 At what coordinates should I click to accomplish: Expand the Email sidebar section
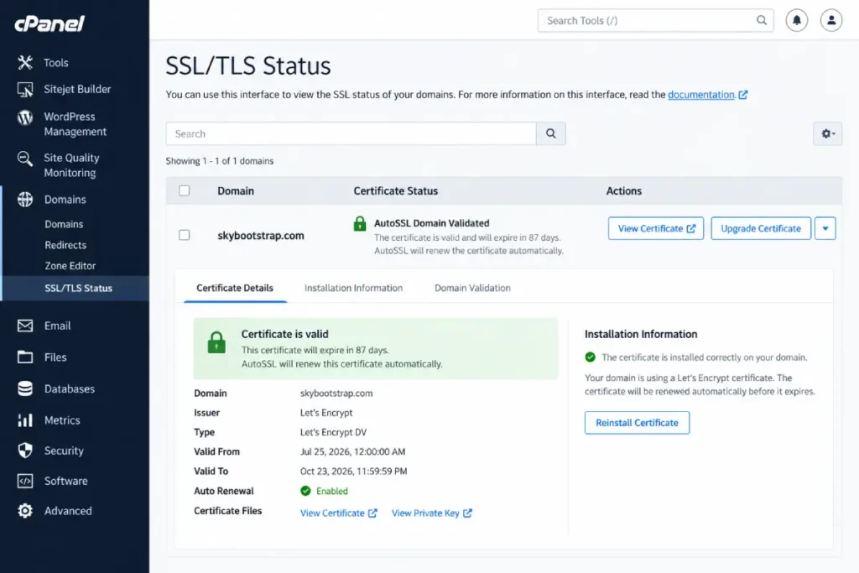pyautogui.click(x=58, y=326)
